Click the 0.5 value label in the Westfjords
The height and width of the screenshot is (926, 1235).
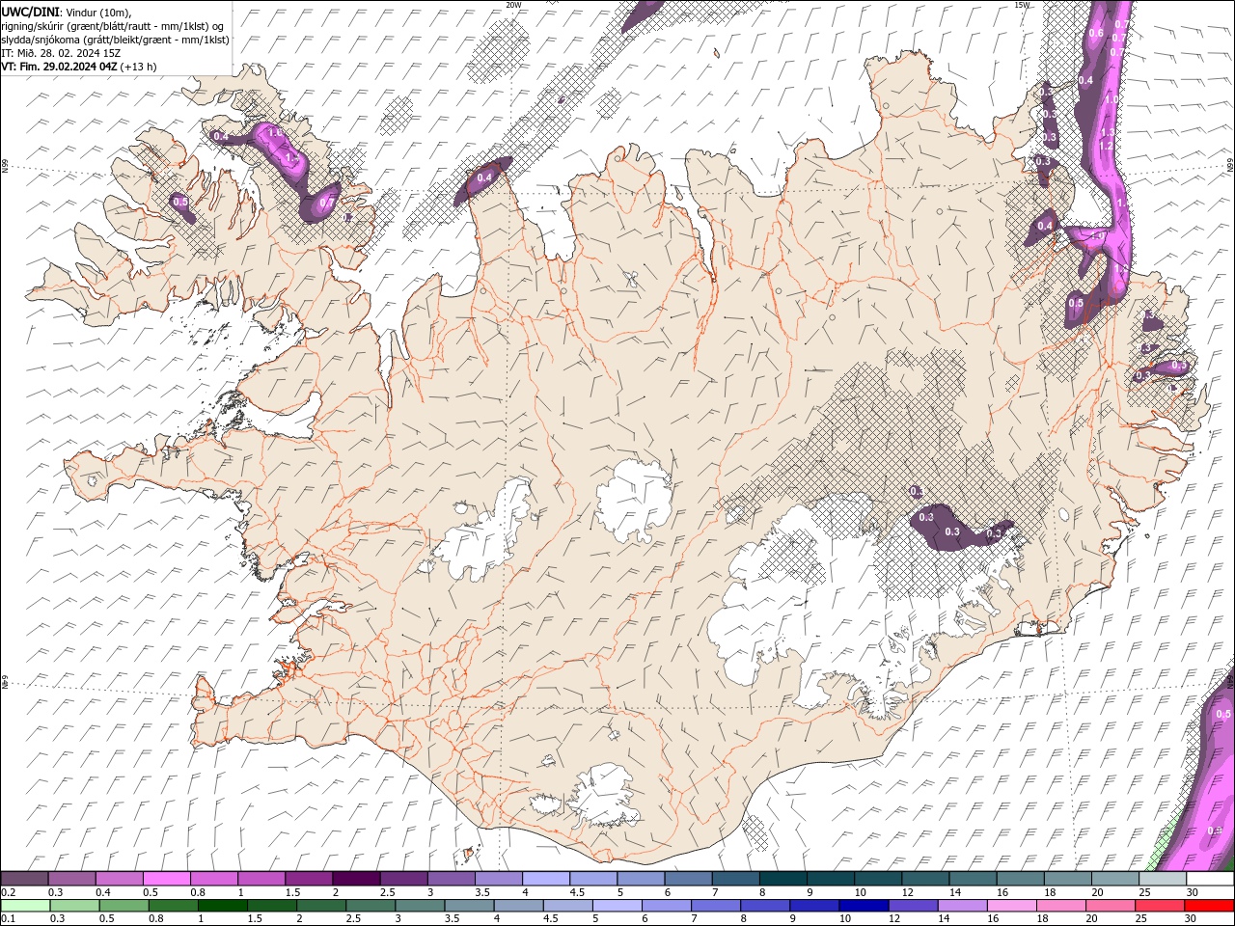179,201
